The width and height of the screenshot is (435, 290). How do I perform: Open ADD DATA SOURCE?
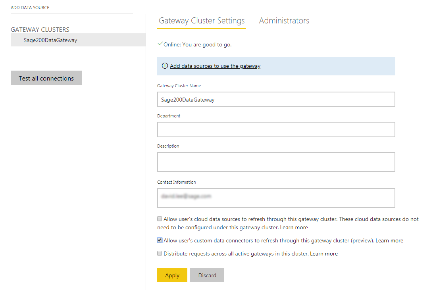point(30,7)
